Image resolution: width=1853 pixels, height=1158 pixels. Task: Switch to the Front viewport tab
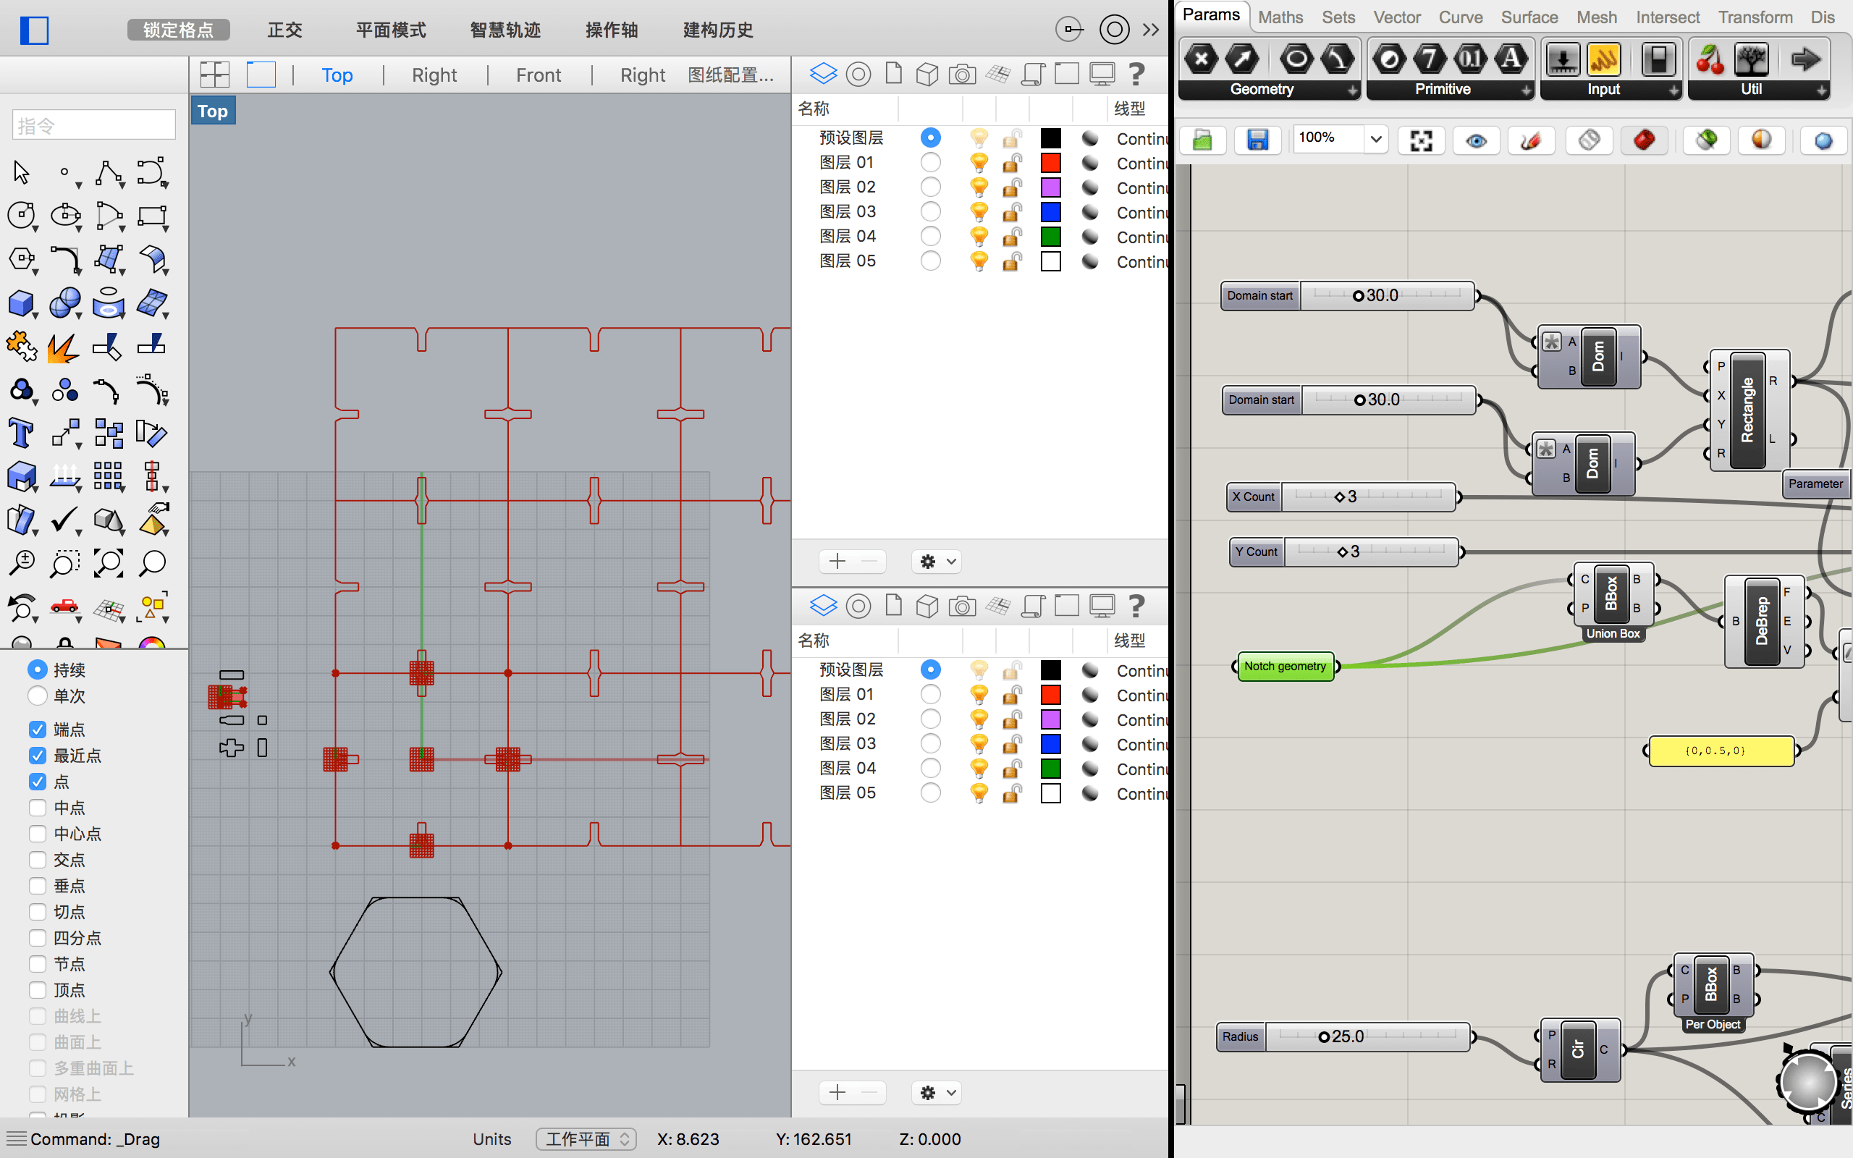pos(539,75)
